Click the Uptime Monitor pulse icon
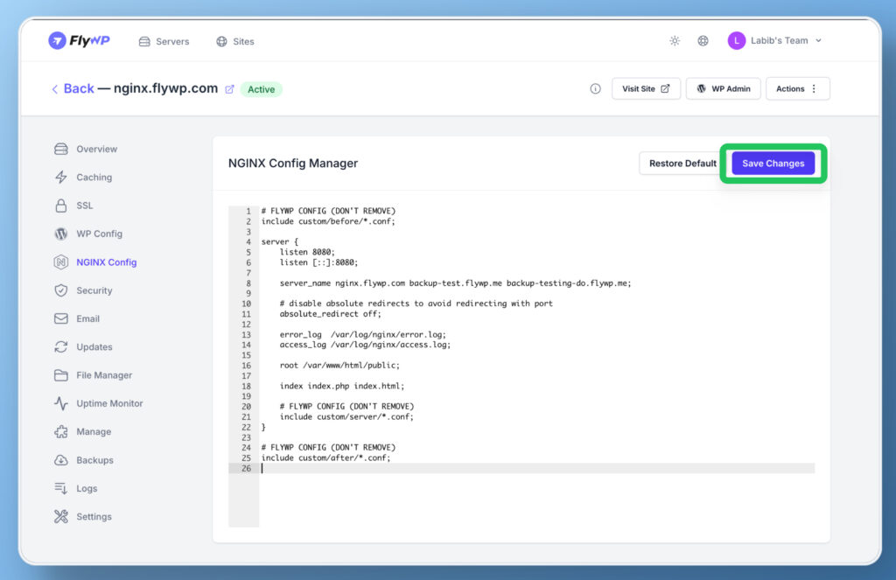Screen dimensions: 896x580 point(61,403)
